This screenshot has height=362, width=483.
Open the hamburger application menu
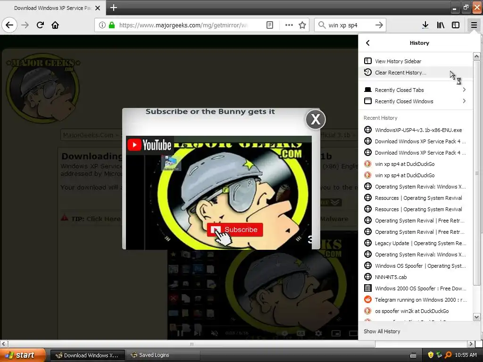point(474,25)
